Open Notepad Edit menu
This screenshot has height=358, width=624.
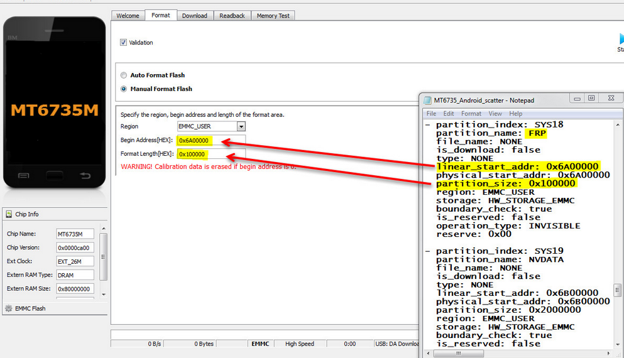449,113
